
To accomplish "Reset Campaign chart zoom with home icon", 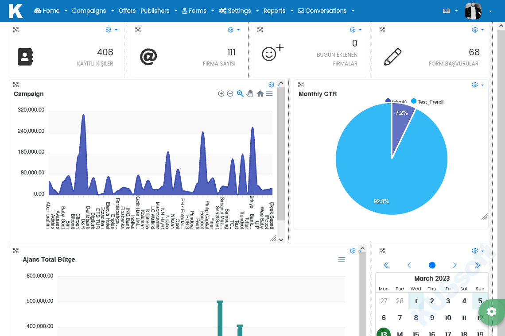I will pos(260,94).
